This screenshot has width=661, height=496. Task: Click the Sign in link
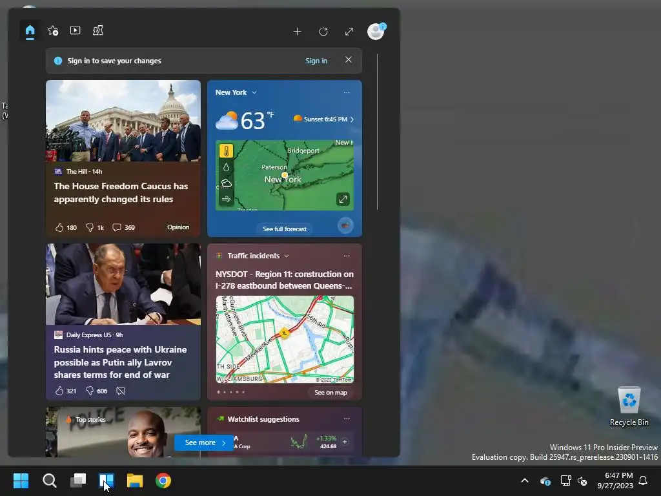point(316,61)
